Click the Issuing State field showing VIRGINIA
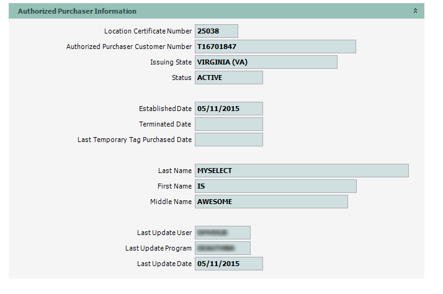Screen dimensions: 443x294 [x=266, y=62]
